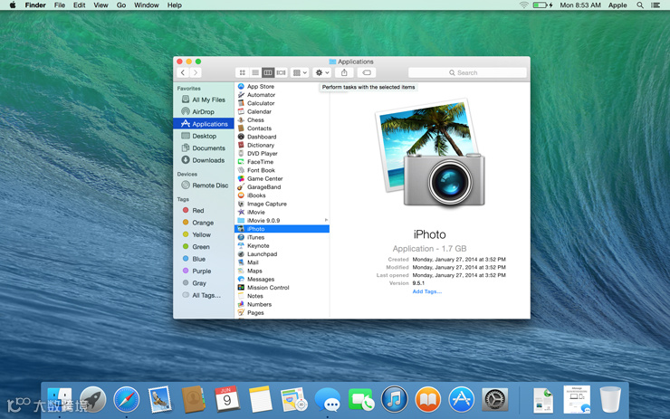Open Safari from the Dock

tap(127, 400)
